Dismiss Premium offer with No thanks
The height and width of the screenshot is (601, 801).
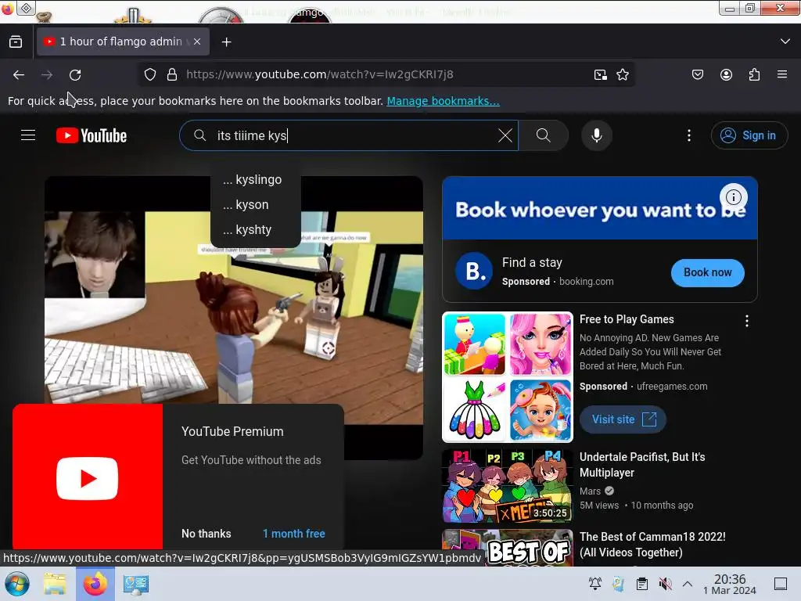tap(207, 534)
